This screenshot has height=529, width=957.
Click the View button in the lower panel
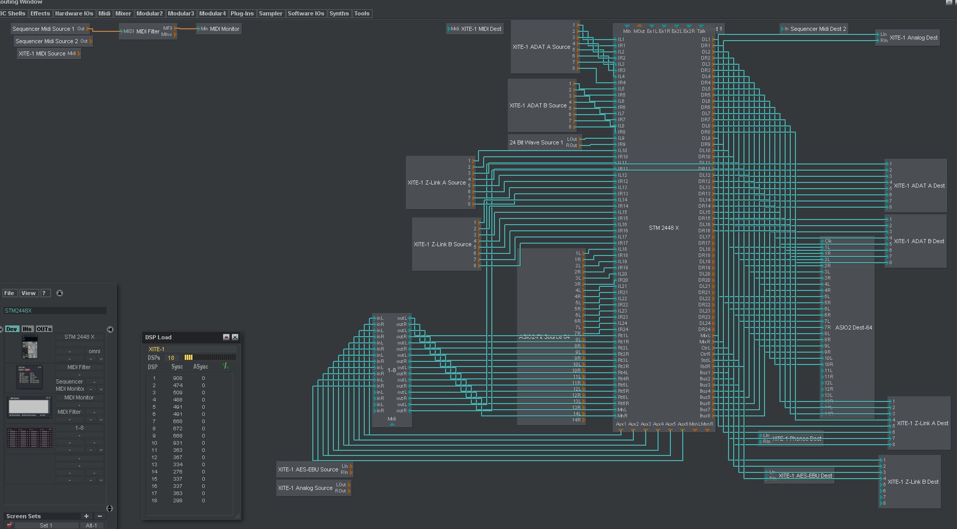point(28,293)
